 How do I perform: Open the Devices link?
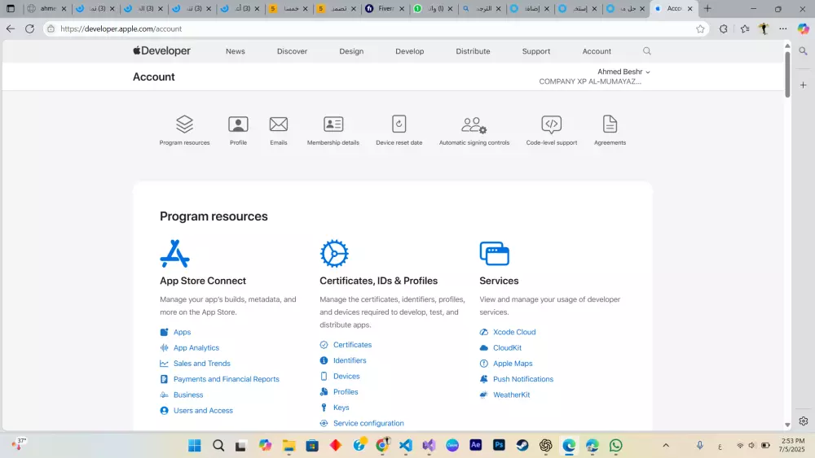pyautogui.click(x=346, y=376)
